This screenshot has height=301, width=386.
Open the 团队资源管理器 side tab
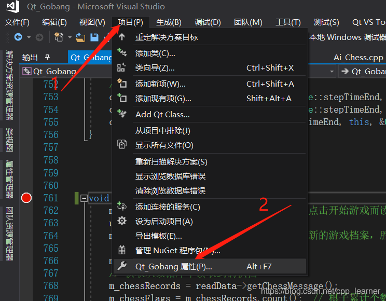click(x=10, y=234)
